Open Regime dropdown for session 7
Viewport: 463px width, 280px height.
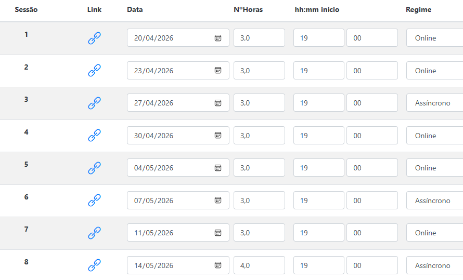tap(435, 233)
